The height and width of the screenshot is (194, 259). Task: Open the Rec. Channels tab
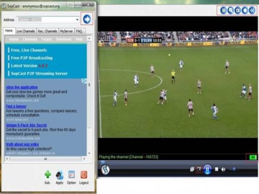[x=48, y=31]
